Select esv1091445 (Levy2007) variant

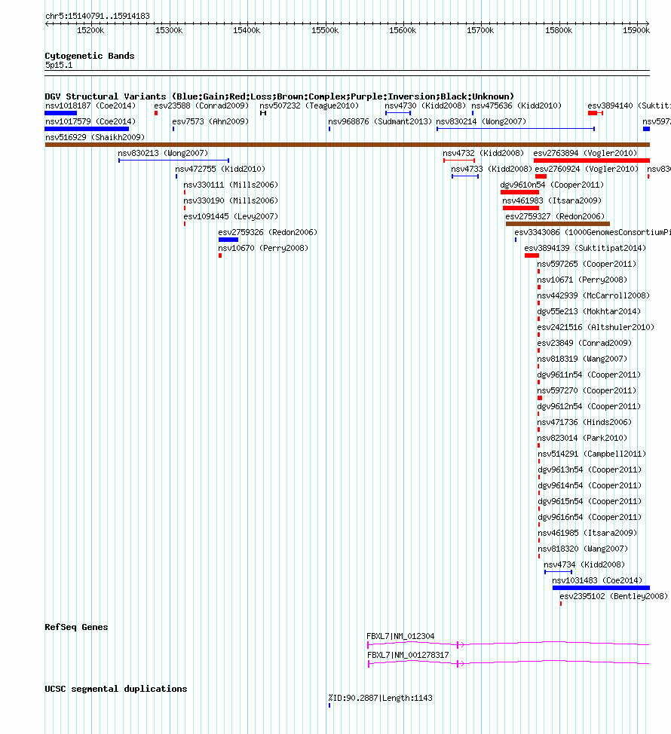click(x=231, y=217)
